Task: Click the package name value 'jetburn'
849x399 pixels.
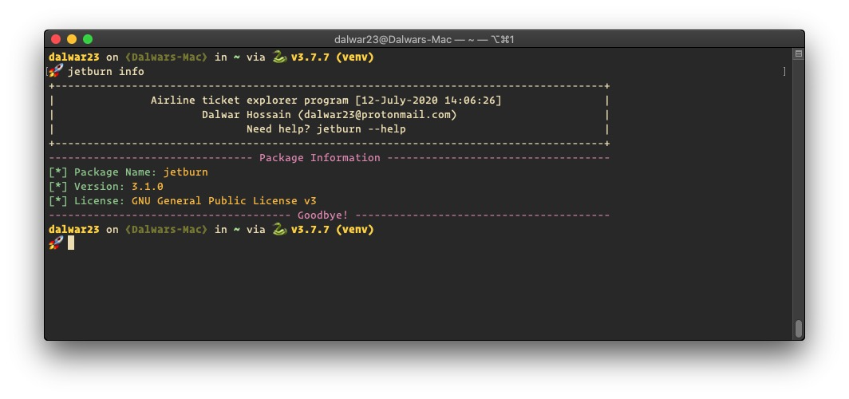Action: [x=186, y=172]
